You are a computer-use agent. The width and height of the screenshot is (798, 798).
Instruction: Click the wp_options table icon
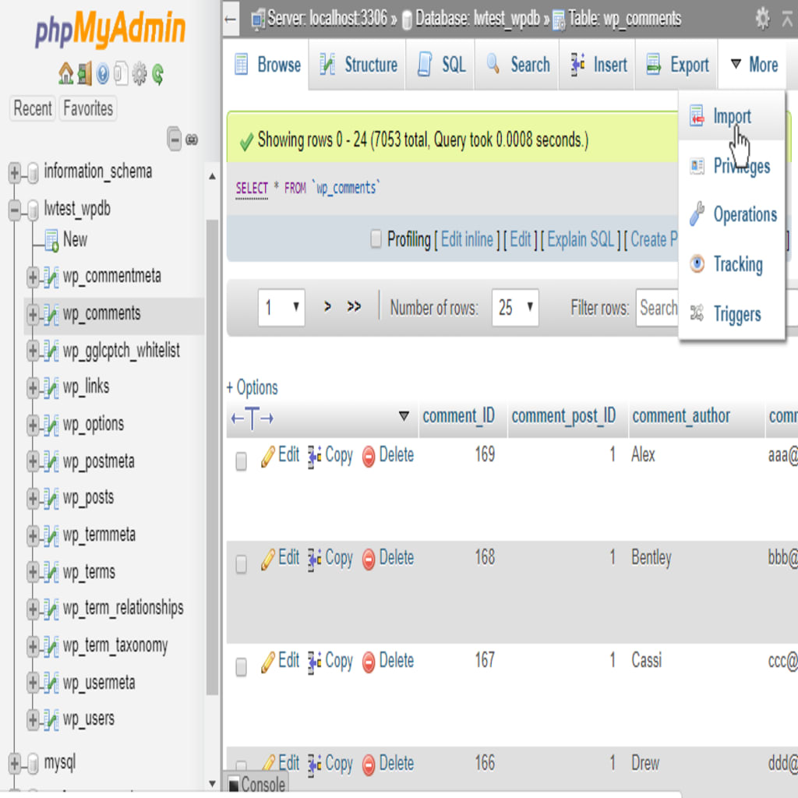click(51, 425)
